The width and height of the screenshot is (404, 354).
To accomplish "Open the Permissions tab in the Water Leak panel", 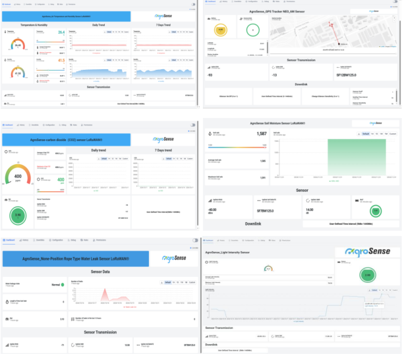I will coord(100,240).
